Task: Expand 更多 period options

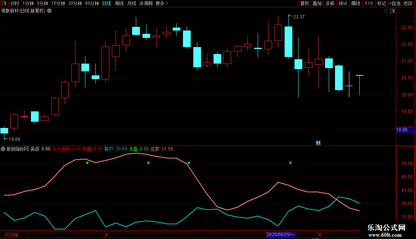Action: pos(162,3)
